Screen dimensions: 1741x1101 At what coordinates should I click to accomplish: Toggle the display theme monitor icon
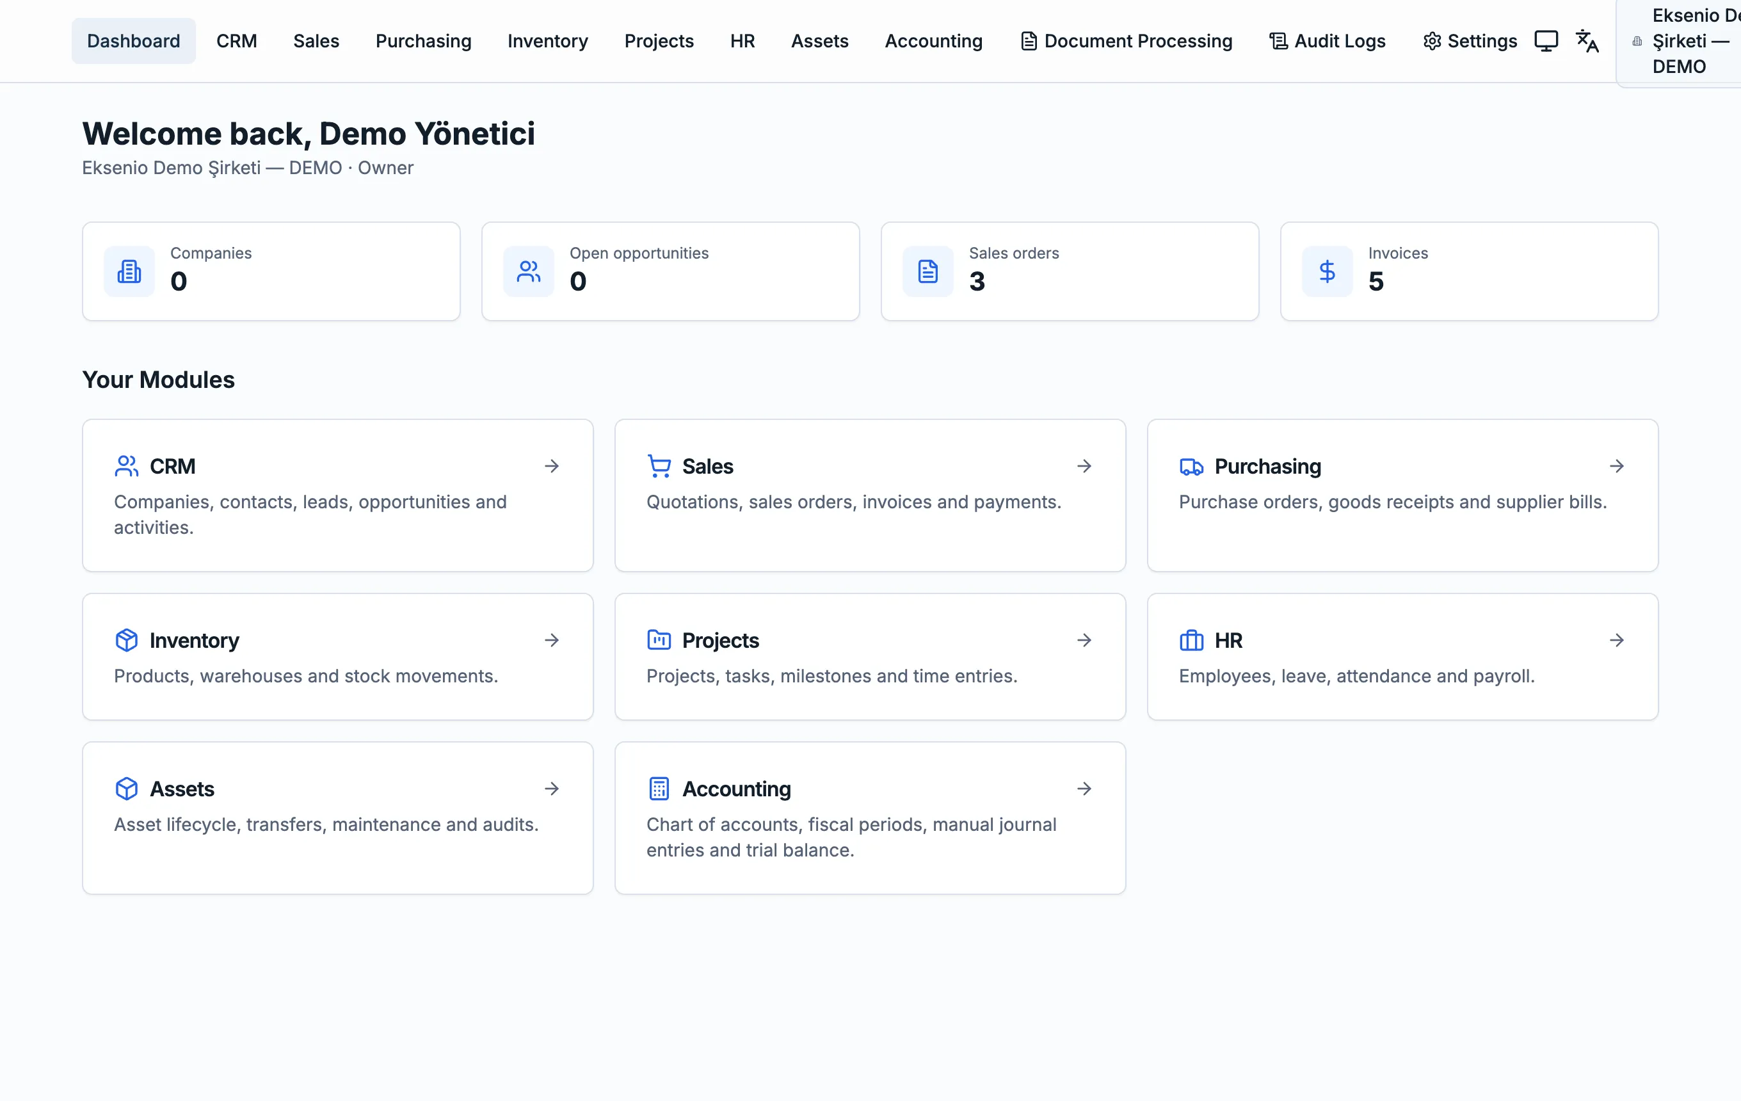(x=1546, y=41)
